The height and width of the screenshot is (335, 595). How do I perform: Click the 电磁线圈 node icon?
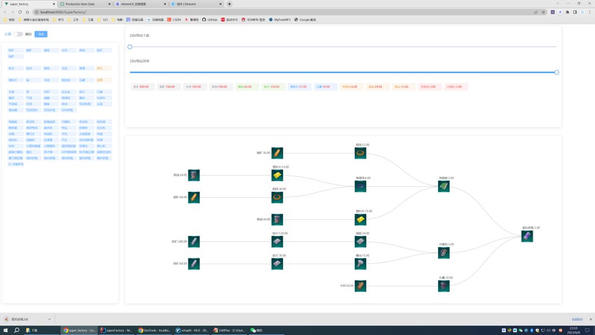point(360,187)
